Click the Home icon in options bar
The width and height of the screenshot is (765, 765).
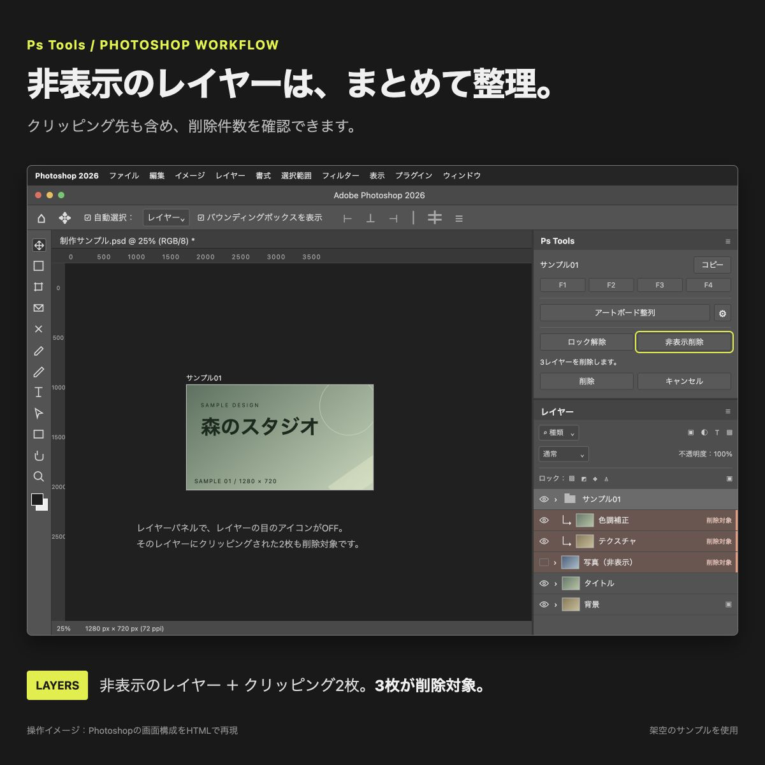[41, 218]
